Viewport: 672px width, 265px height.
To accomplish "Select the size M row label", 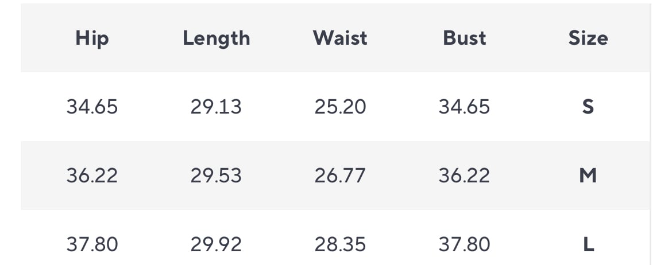I will click(x=588, y=176).
